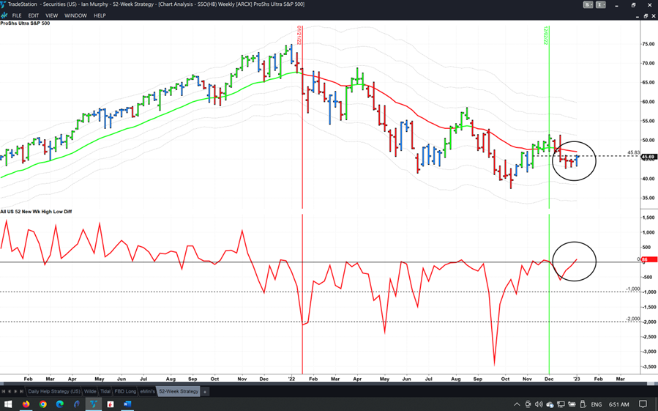The width and height of the screenshot is (658, 411).
Task: Open network status tray icon
Action: point(561,404)
